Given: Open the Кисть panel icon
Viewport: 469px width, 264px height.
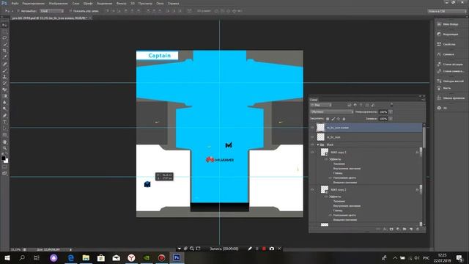Looking at the screenshot, I should tap(439, 88).
